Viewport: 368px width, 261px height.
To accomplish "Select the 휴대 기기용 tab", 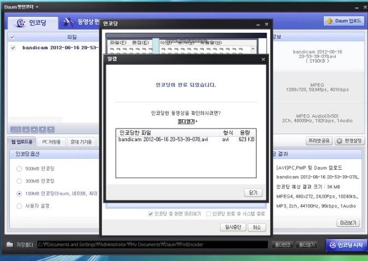I will [x=81, y=142].
